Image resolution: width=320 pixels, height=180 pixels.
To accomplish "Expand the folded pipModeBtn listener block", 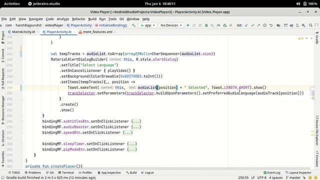I will coord(132,149).
